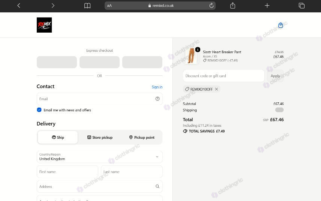Select the Pickup point delivery option
The width and height of the screenshot is (321, 201).
(x=142, y=137)
